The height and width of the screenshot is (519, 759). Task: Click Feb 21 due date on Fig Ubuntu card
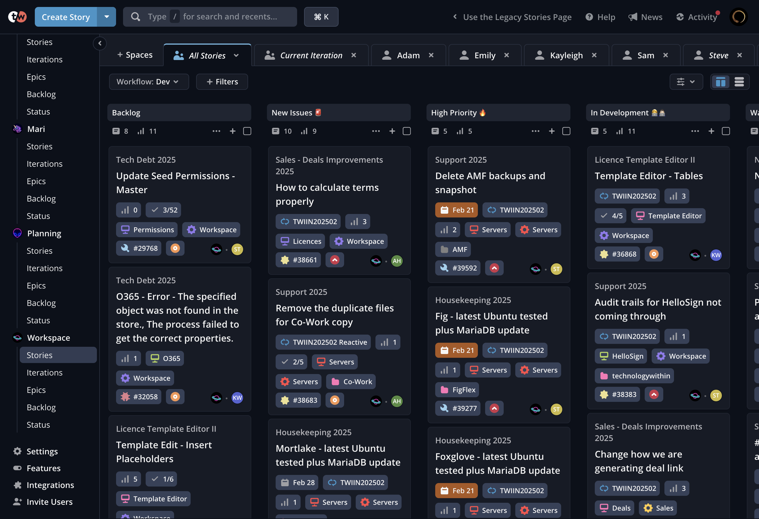pyautogui.click(x=456, y=350)
